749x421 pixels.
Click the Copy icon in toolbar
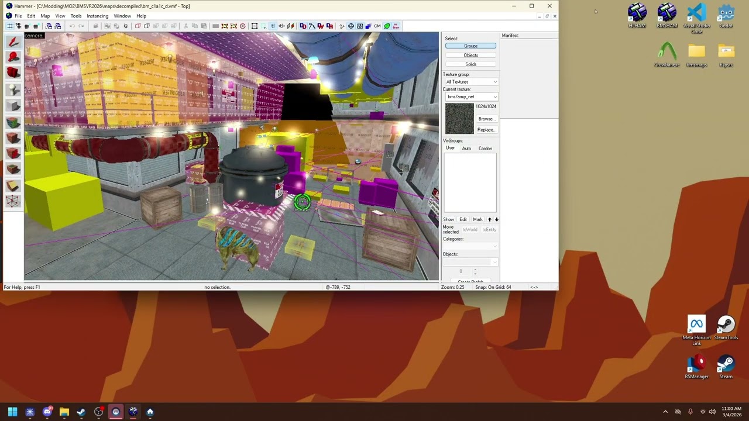(x=194, y=26)
